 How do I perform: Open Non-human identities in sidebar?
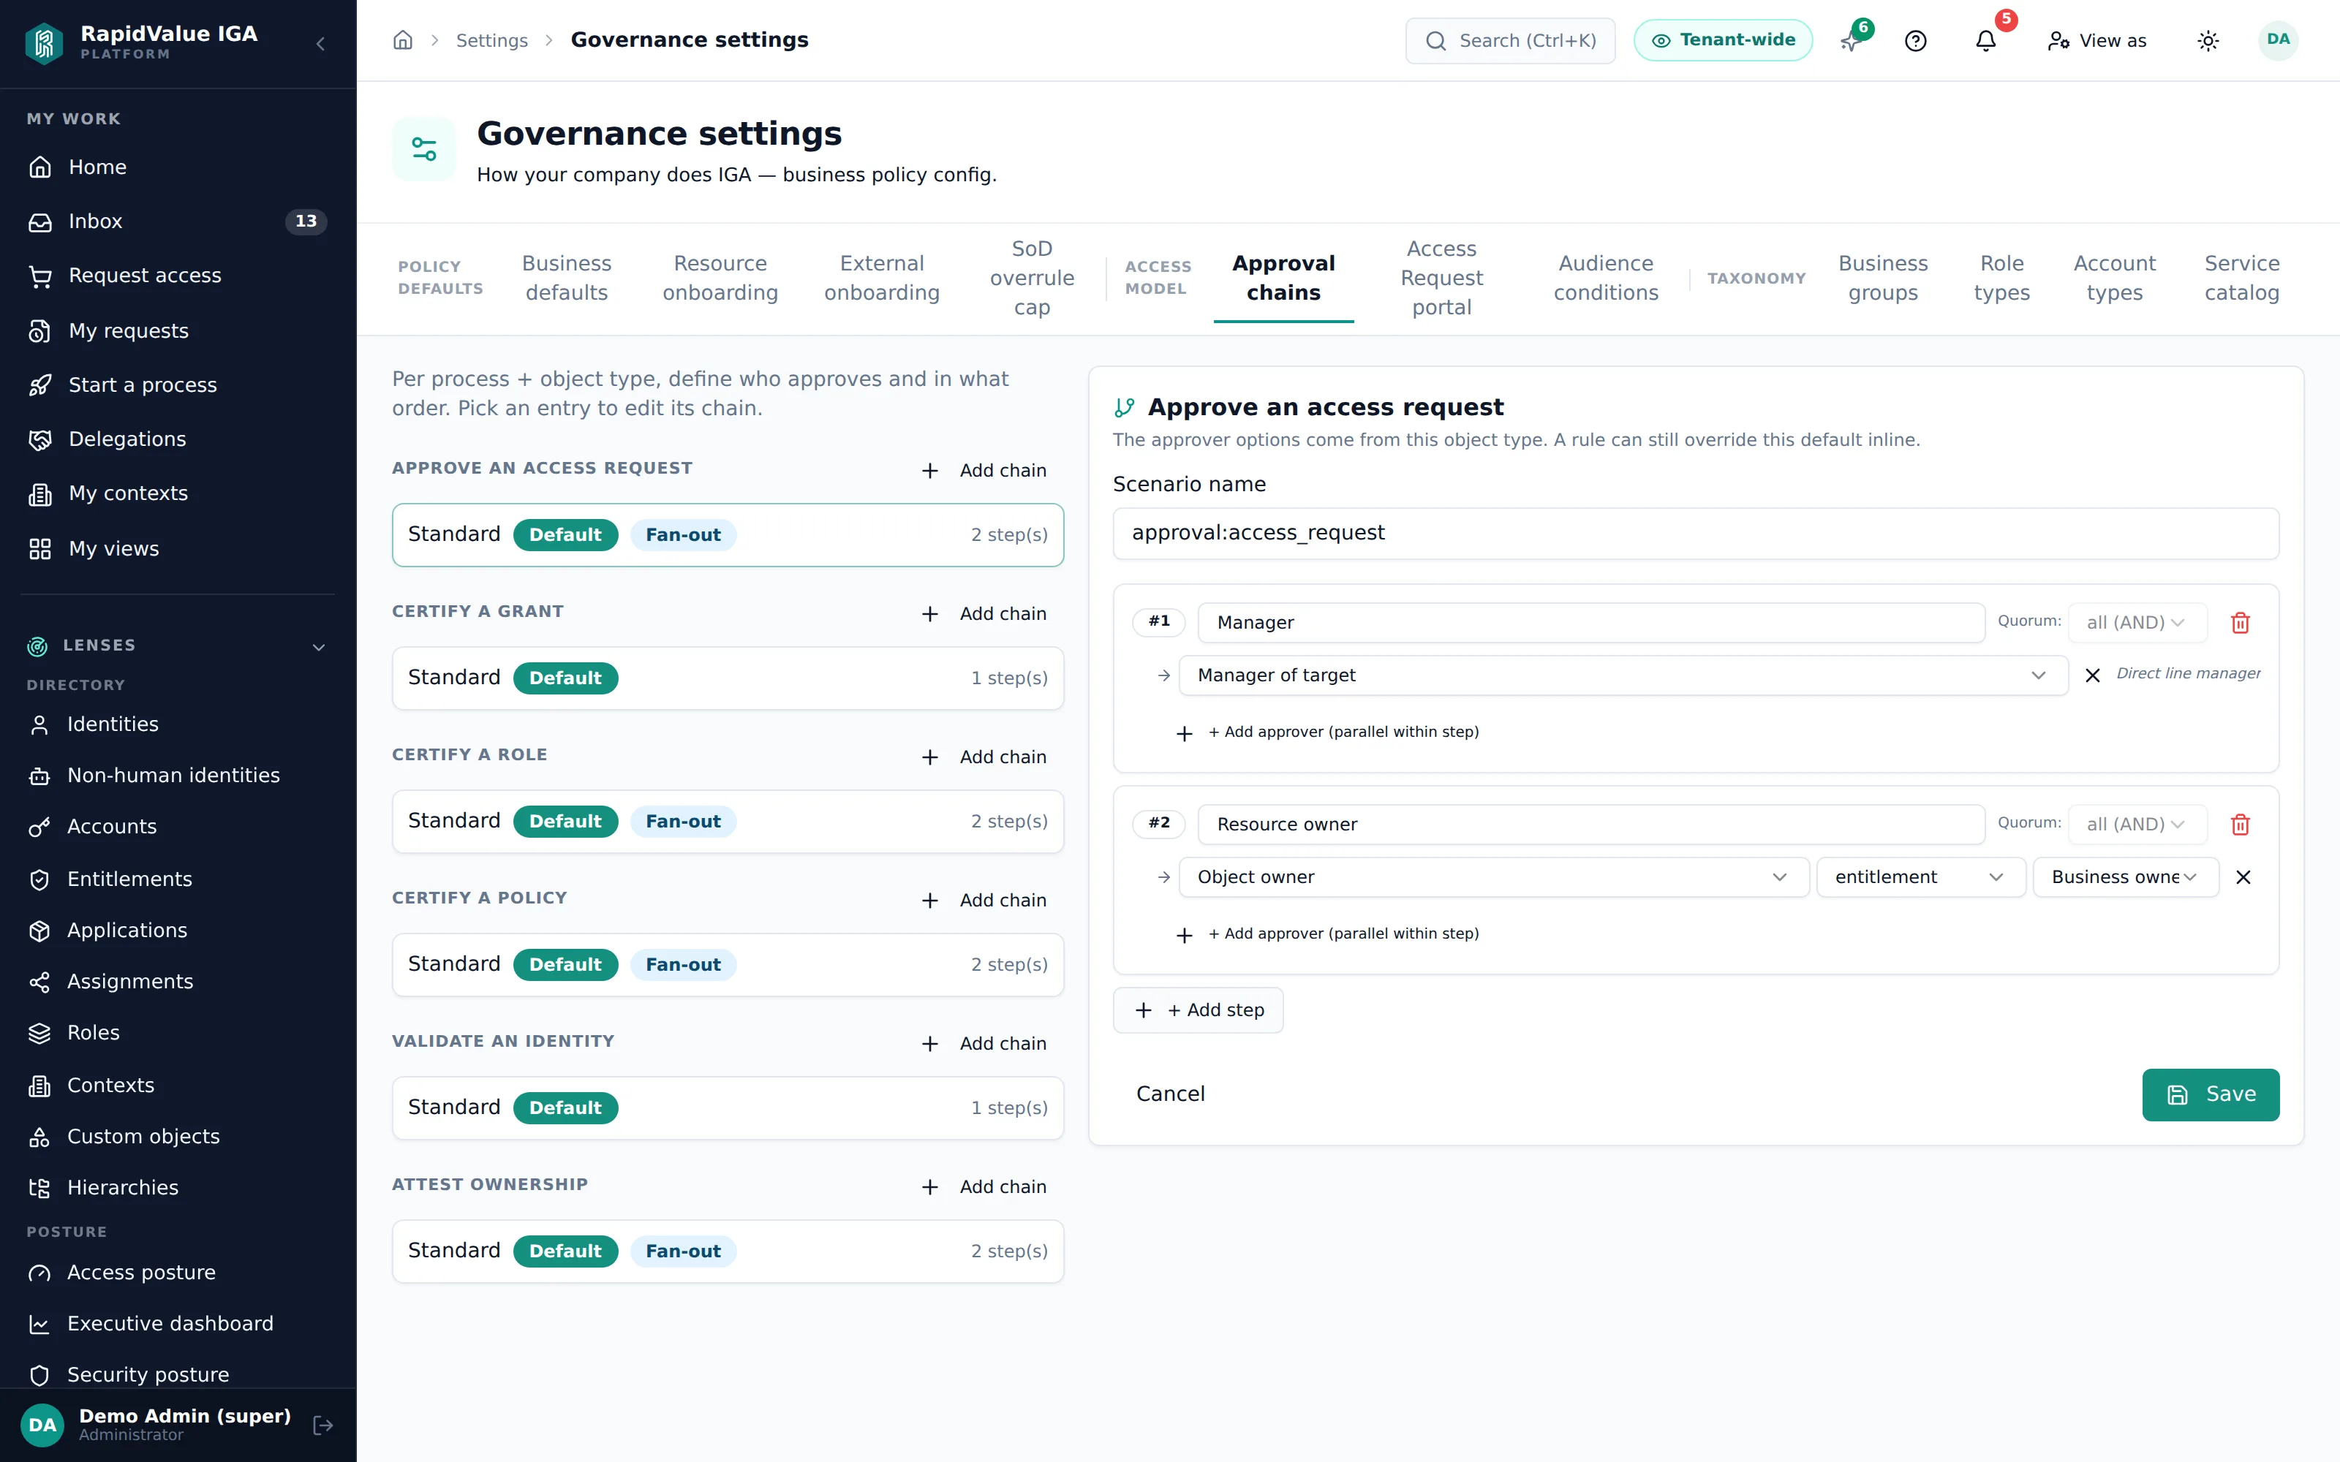coord(178,776)
